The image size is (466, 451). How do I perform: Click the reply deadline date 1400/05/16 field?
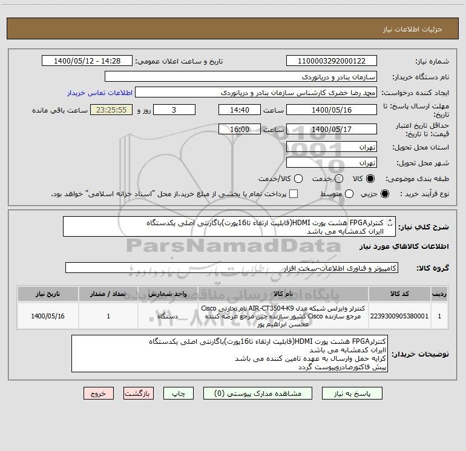pyautogui.click(x=332, y=110)
